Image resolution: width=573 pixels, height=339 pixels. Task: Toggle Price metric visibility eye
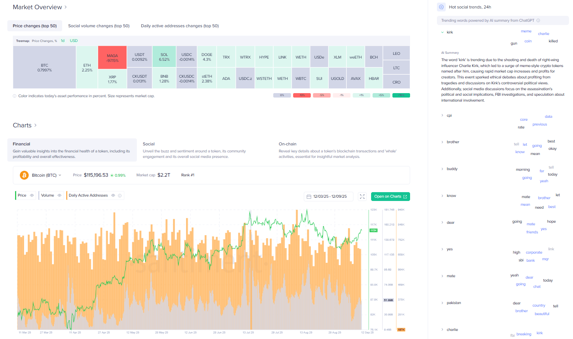(32, 195)
